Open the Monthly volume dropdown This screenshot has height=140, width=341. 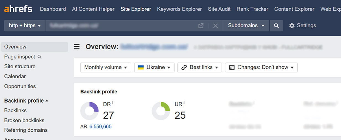[x=105, y=67]
